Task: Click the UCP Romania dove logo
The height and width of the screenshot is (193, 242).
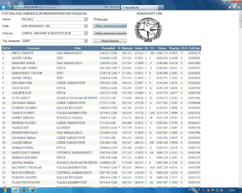Action: click(148, 29)
